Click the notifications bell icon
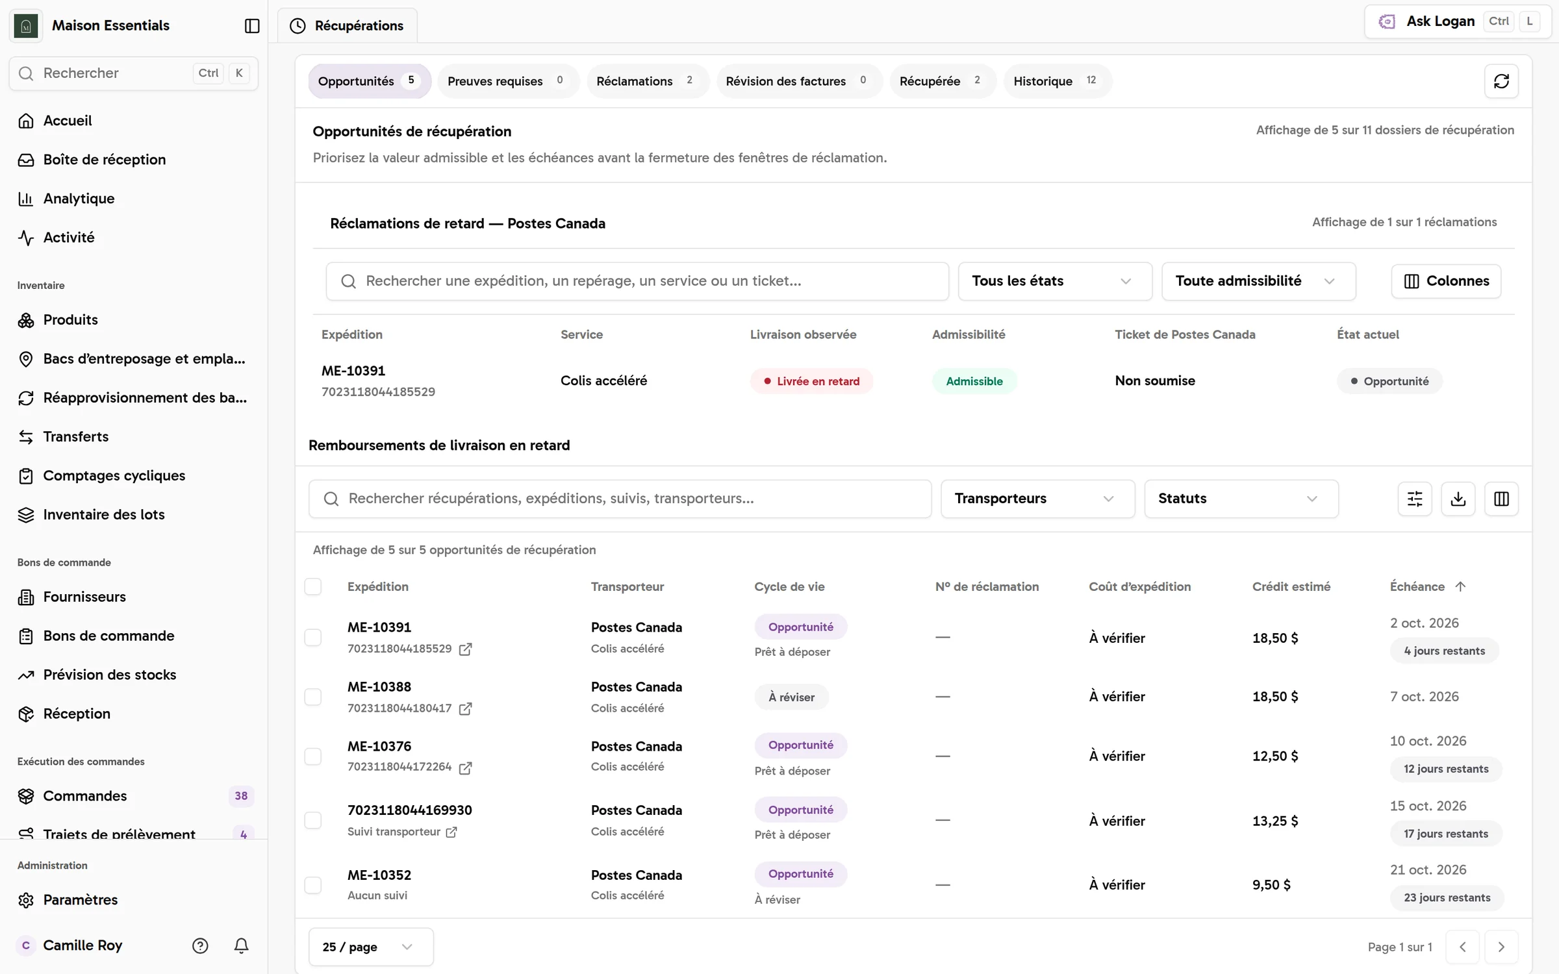The width and height of the screenshot is (1559, 974). [241, 945]
